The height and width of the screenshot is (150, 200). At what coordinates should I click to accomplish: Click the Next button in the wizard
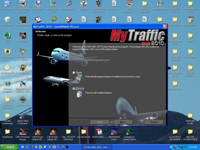123,122
